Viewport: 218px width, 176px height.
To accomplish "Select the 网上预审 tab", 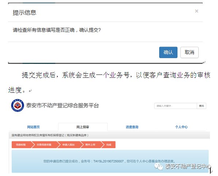I will tap(83, 127).
